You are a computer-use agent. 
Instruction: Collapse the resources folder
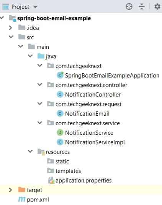coord(30,151)
